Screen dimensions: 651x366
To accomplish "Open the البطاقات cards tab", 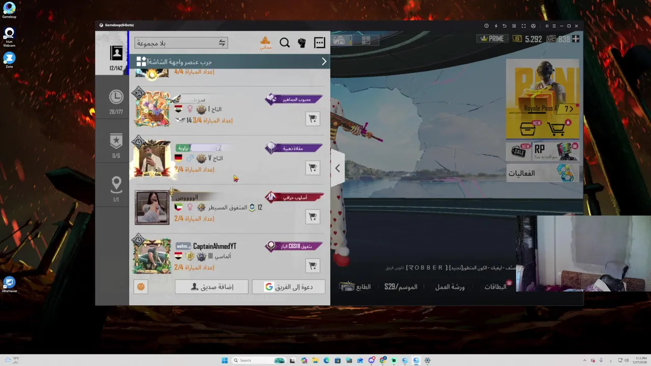I will point(495,287).
